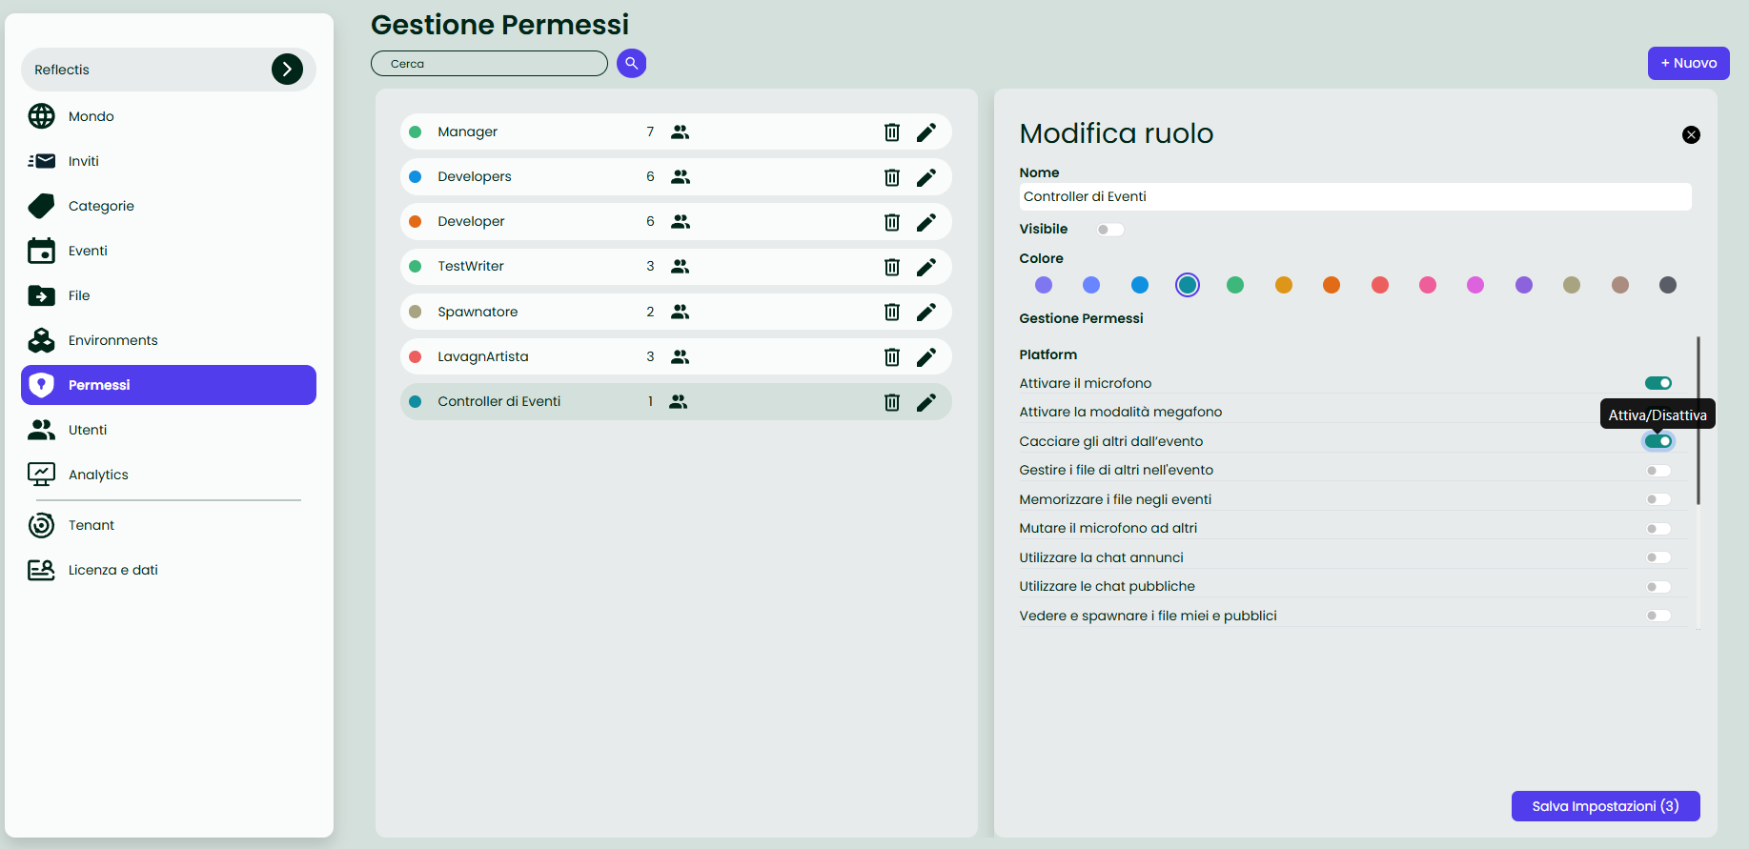Click trash icon for TestWriter role
1749x849 pixels.
click(x=892, y=267)
